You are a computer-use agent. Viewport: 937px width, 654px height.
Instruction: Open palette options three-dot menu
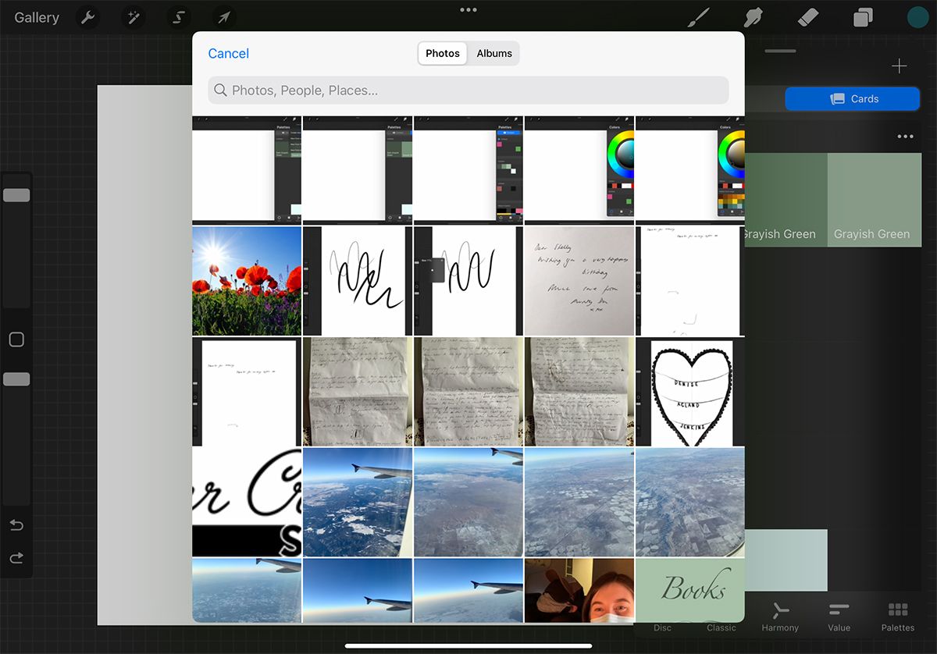pos(905,137)
